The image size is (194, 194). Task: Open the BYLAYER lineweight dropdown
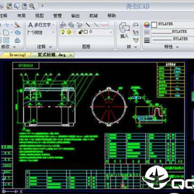[x=172, y=39]
